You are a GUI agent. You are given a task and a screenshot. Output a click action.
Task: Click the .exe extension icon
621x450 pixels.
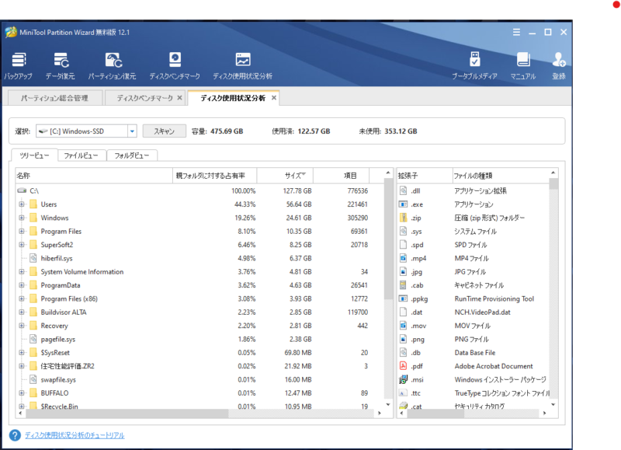[x=403, y=204]
